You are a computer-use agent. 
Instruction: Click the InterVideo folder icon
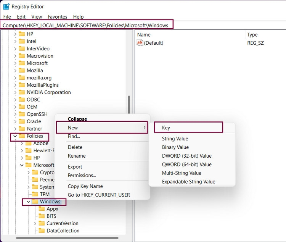click(22, 48)
